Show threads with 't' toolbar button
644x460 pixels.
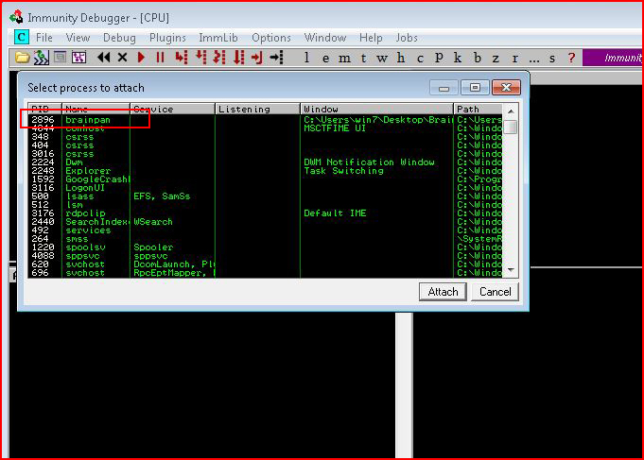tap(363, 58)
